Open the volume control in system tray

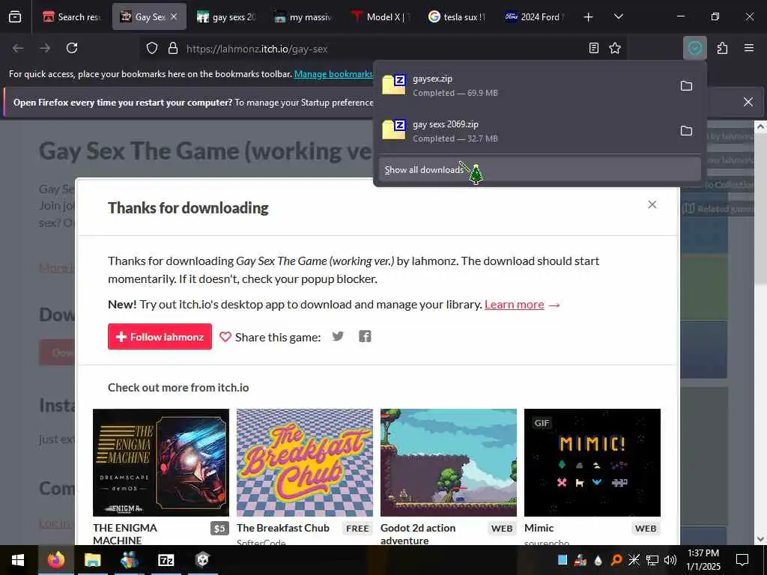pos(670,560)
